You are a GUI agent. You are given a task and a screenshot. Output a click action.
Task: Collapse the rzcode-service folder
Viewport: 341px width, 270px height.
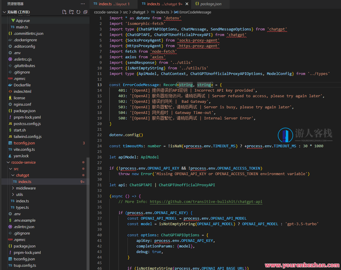point(8,163)
